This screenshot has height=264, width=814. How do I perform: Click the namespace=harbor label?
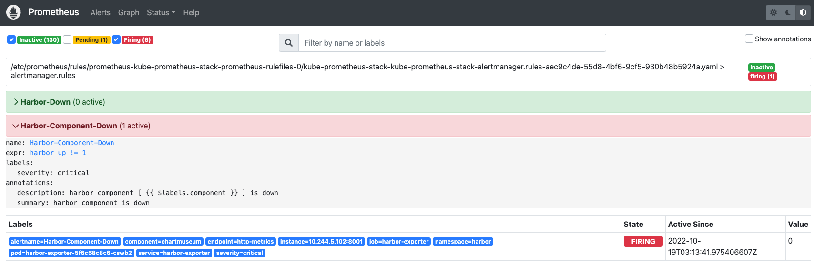pyautogui.click(x=463, y=242)
